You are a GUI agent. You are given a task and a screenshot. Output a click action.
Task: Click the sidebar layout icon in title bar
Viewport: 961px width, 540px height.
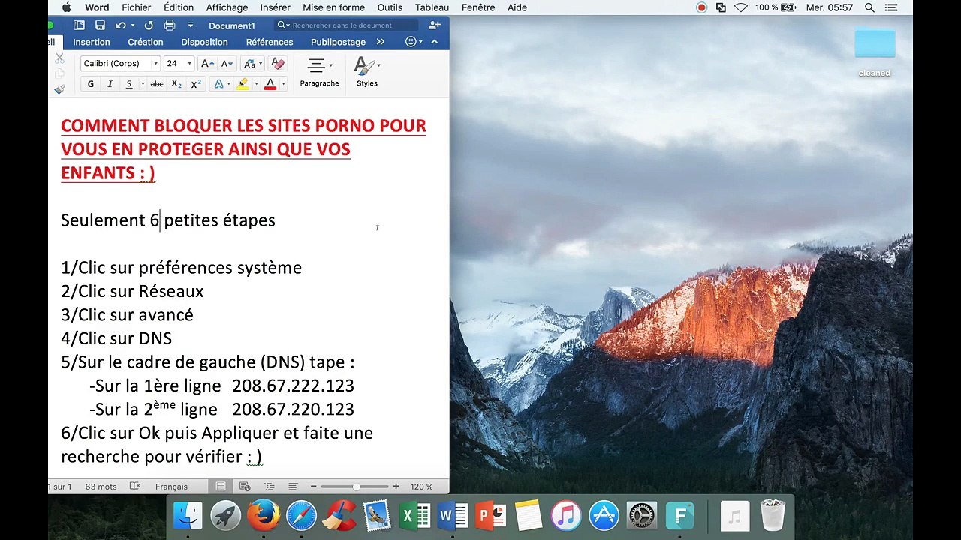click(79, 25)
